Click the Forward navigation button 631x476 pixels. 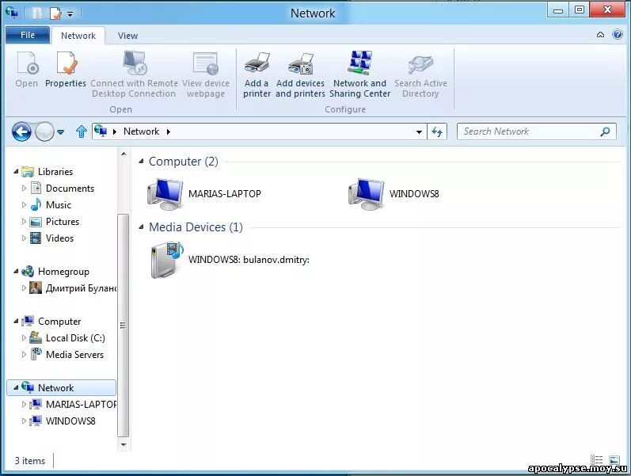(44, 131)
